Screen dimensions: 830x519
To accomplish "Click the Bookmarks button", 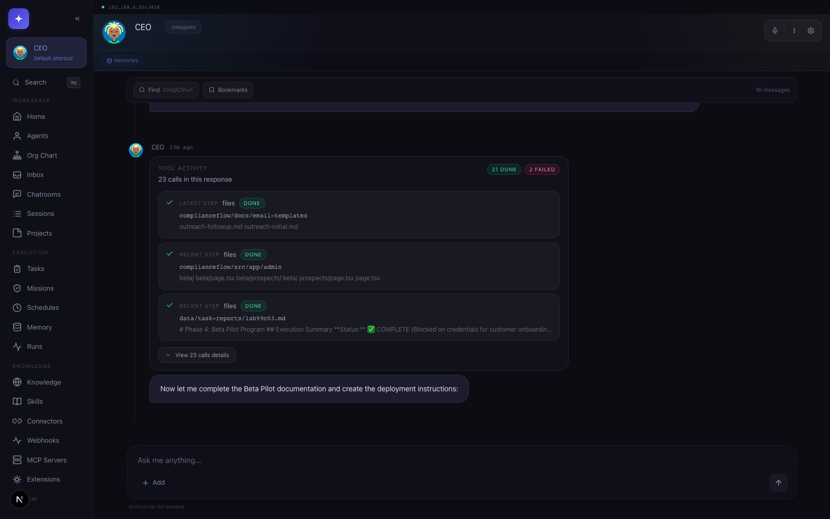I will pos(228,90).
